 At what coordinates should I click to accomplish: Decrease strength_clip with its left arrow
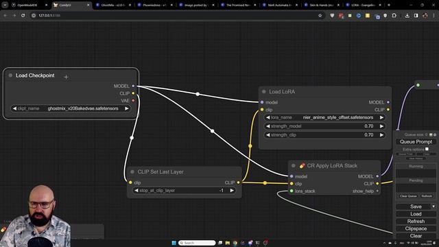[x=268, y=135]
